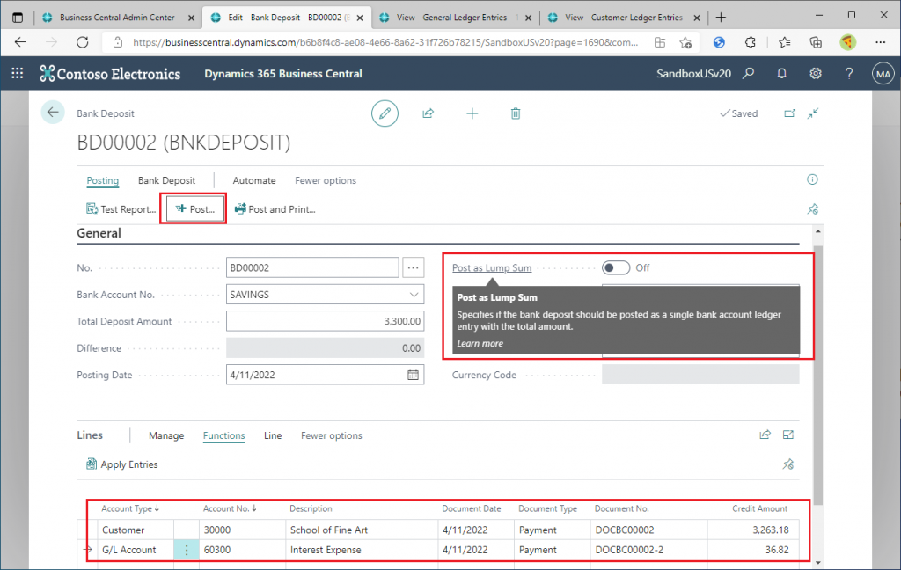The image size is (901, 570).
Task: Open the Posting tab
Action: point(102,180)
